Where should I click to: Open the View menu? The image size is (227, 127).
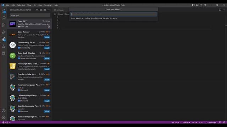(x=29, y=5)
